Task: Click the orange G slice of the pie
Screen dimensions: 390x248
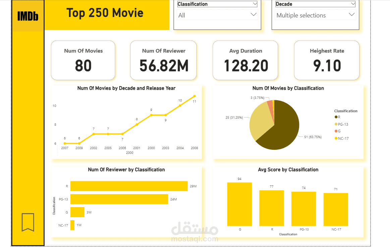Action: pos(270,107)
